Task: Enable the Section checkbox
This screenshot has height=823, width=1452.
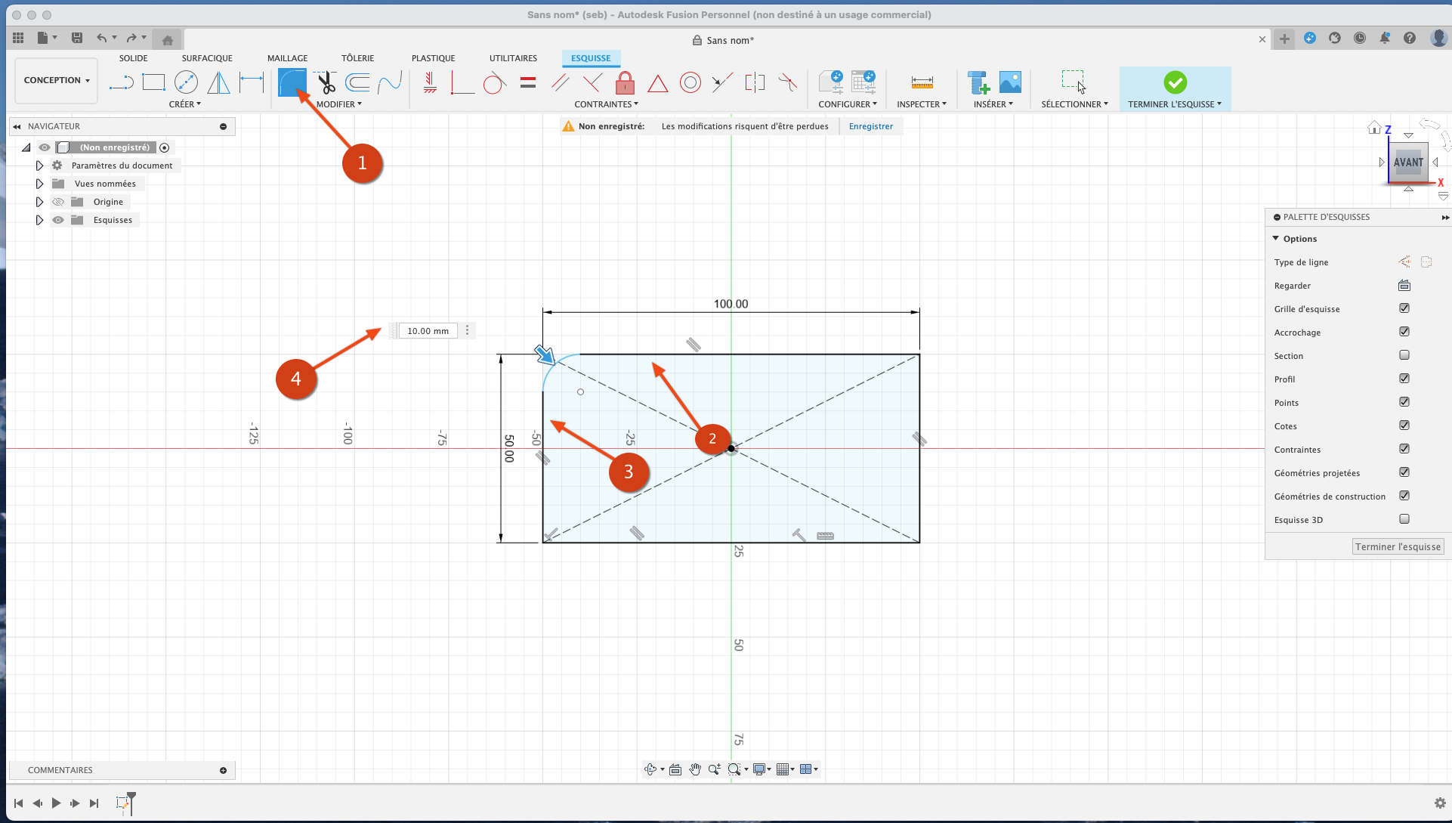Action: coord(1404,355)
